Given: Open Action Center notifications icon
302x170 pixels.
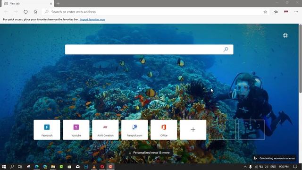Looking at the screenshot, I should coord(295,167).
